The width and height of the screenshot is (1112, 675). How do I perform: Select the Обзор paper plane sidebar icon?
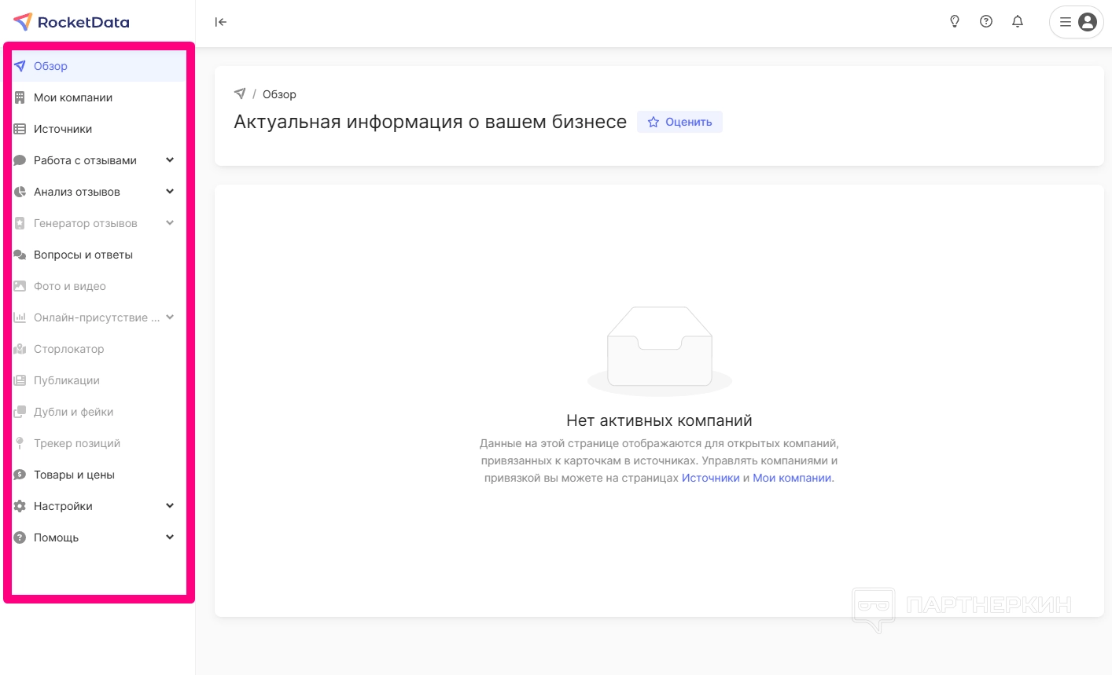[20, 66]
